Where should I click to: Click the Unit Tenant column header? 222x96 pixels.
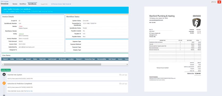point(112,59)
